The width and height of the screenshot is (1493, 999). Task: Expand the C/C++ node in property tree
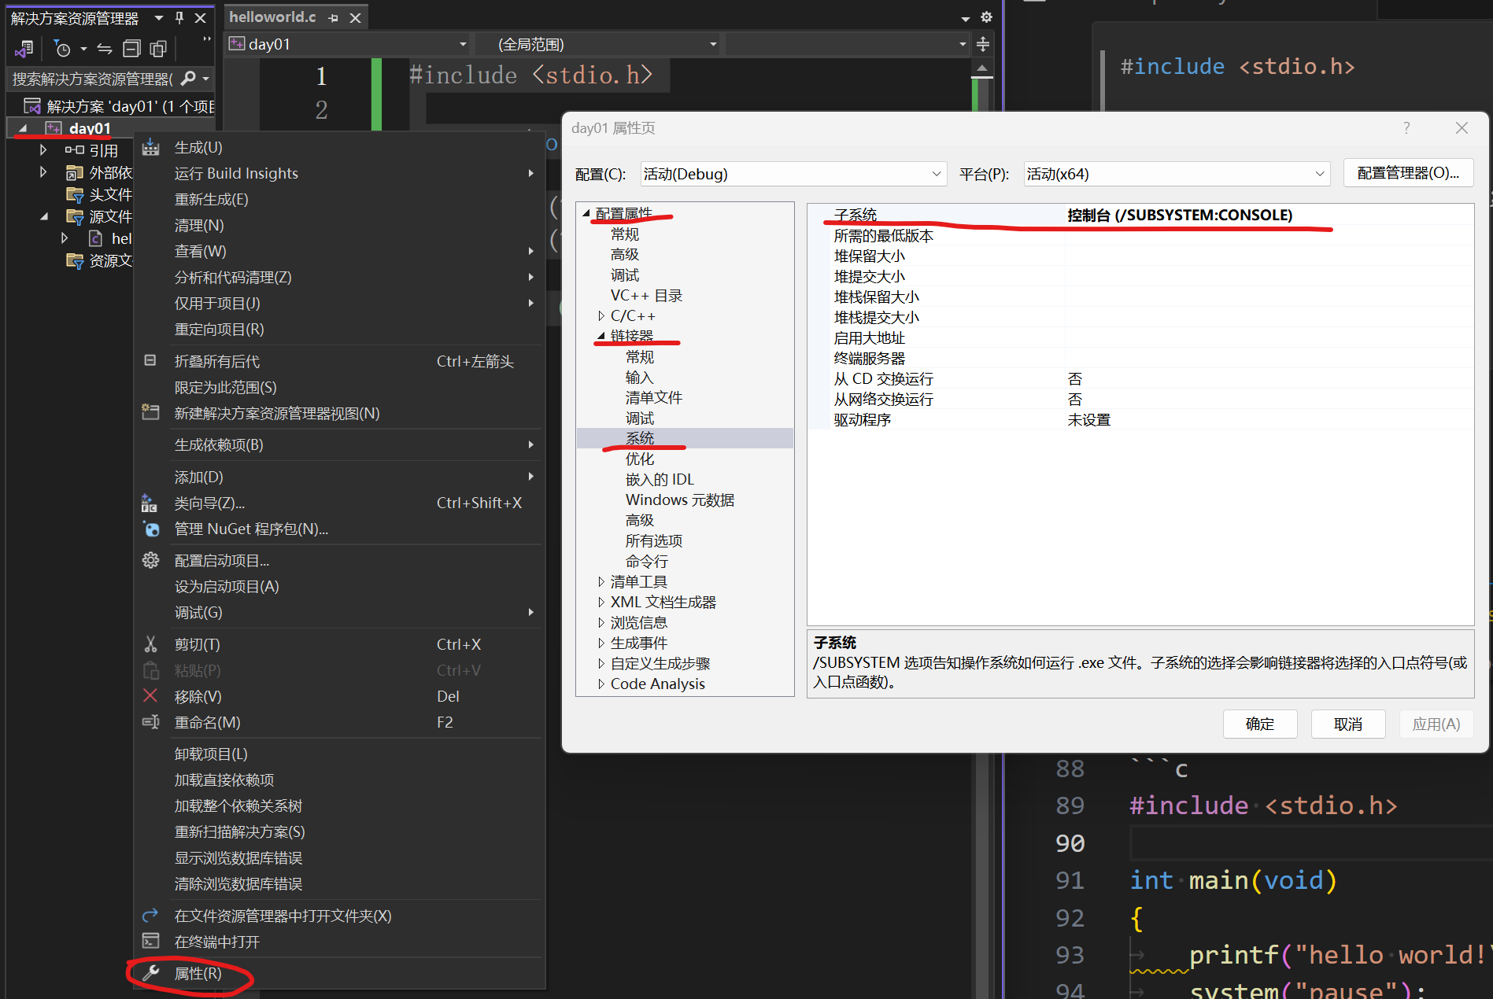(x=601, y=316)
